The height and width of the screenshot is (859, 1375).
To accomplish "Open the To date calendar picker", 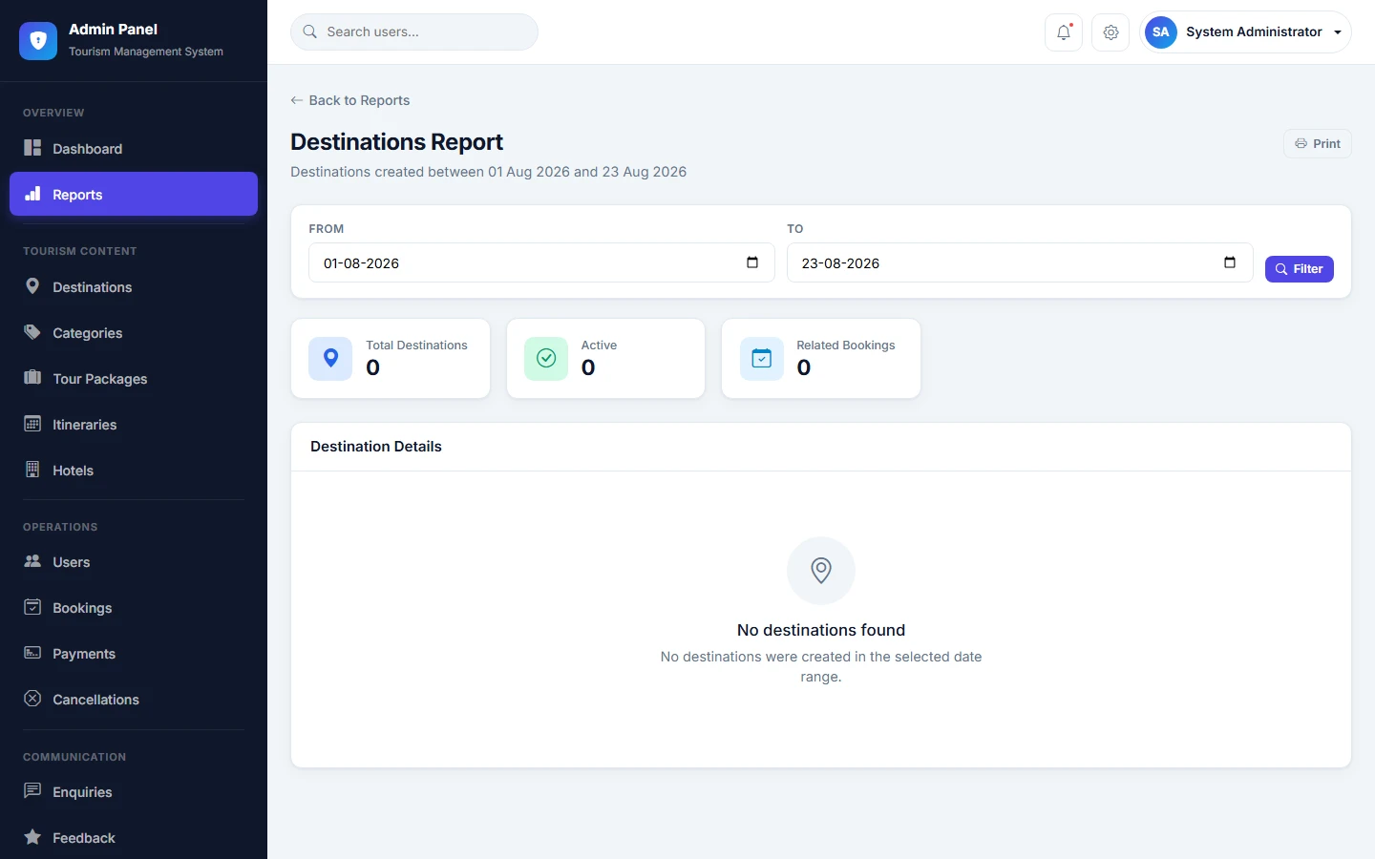I will [1230, 262].
